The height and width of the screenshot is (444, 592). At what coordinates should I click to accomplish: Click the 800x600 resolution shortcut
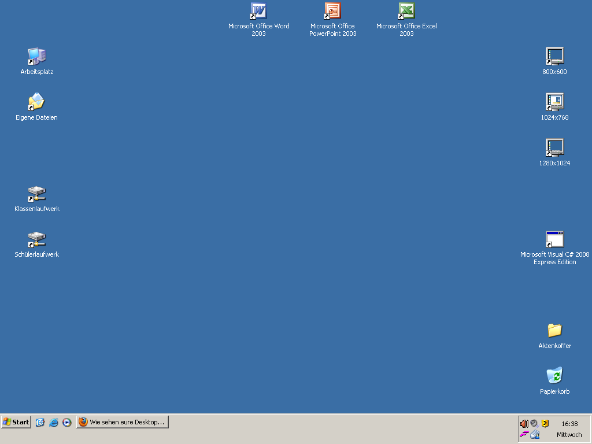(x=554, y=57)
